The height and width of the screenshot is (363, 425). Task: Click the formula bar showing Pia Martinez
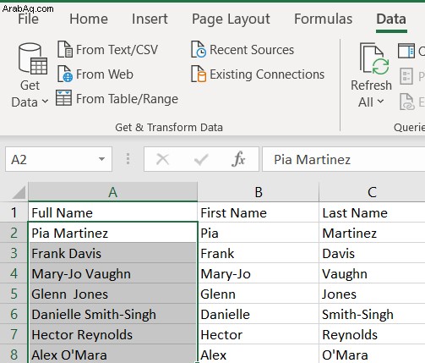click(344, 159)
